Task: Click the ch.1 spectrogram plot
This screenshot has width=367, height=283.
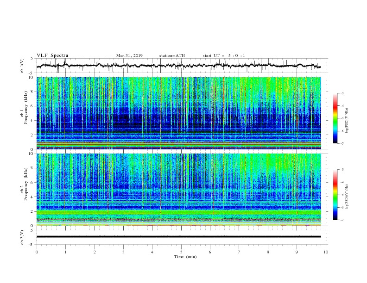Action: [178, 113]
